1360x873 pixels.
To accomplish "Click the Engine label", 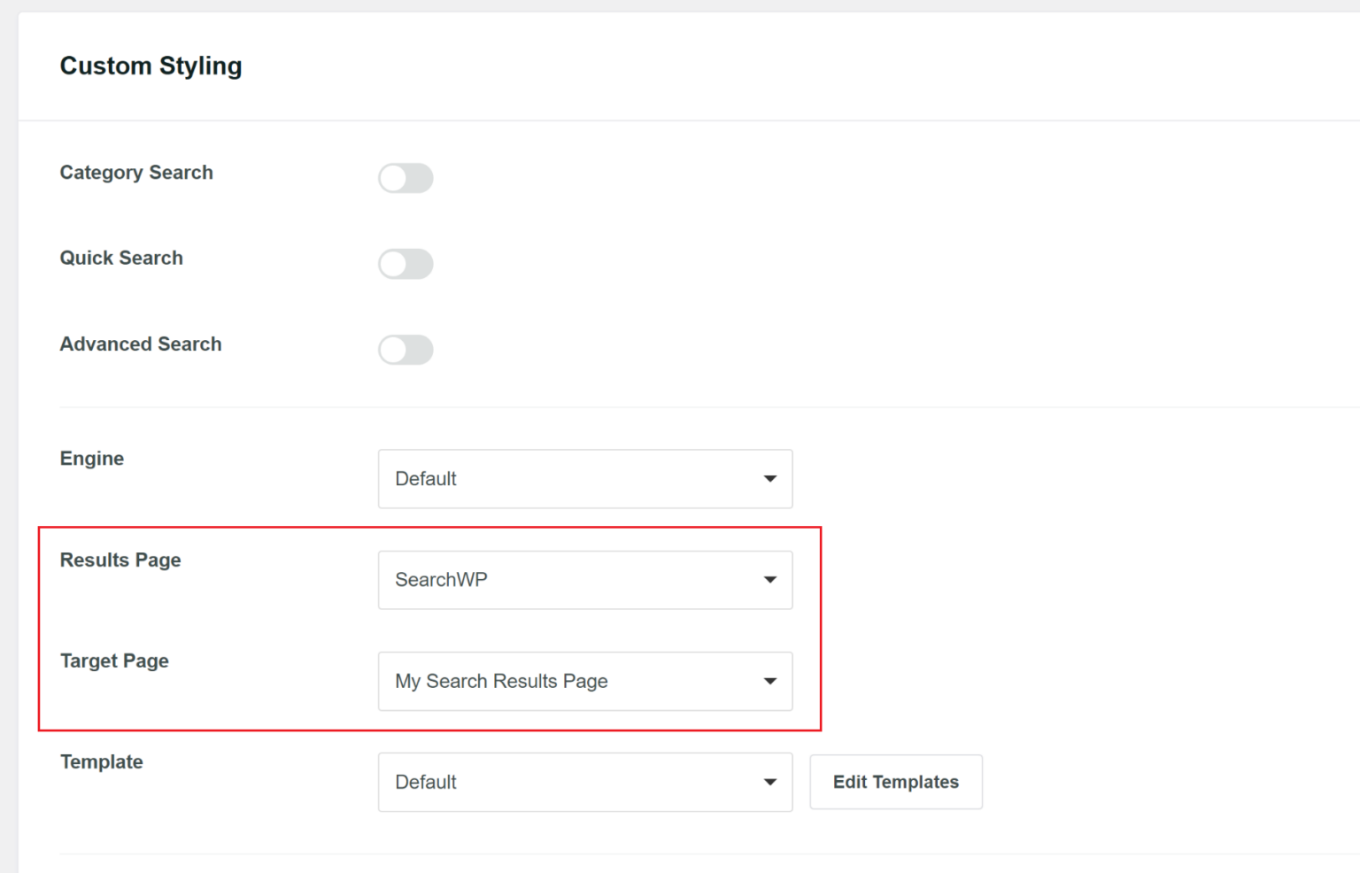I will [92, 459].
